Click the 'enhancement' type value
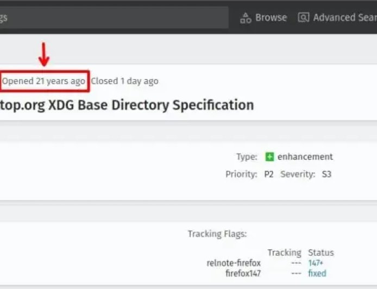This screenshot has width=377, height=289. (305, 157)
